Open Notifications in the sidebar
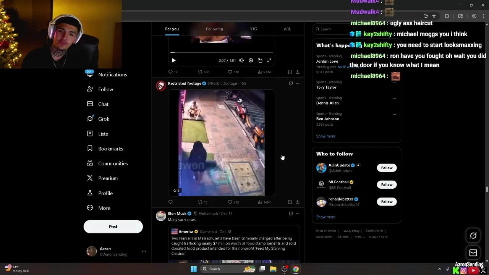 point(107,74)
